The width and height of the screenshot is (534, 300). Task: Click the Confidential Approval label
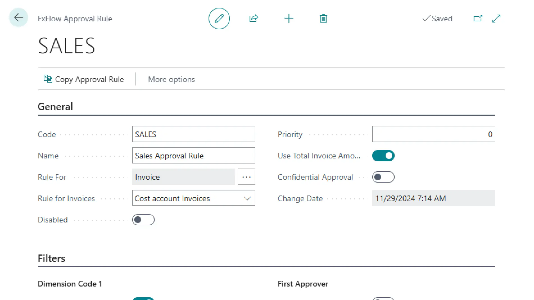tap(315, 177)
